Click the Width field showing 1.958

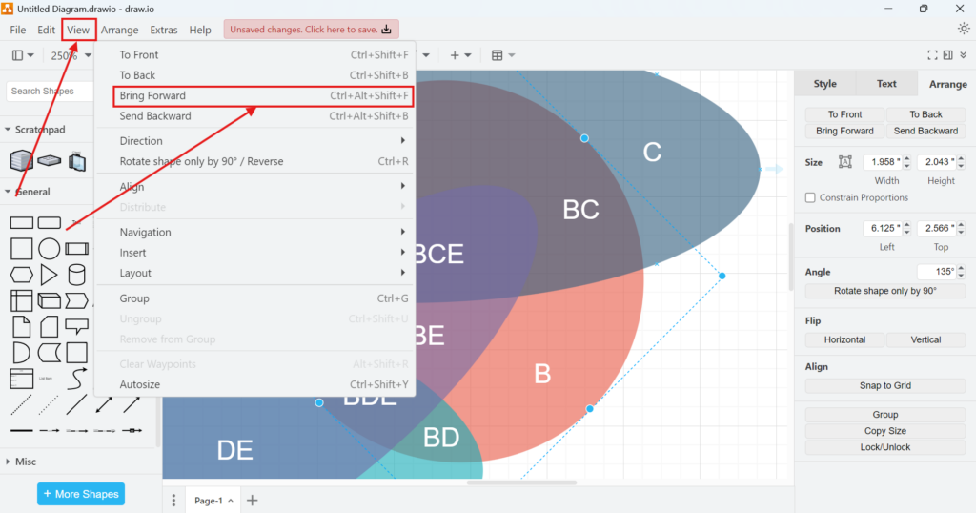click(882, 162)
